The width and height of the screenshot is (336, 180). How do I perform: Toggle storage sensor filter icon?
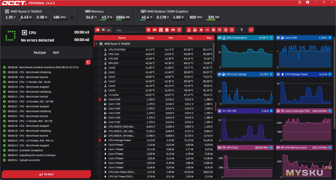pos(167,30)
